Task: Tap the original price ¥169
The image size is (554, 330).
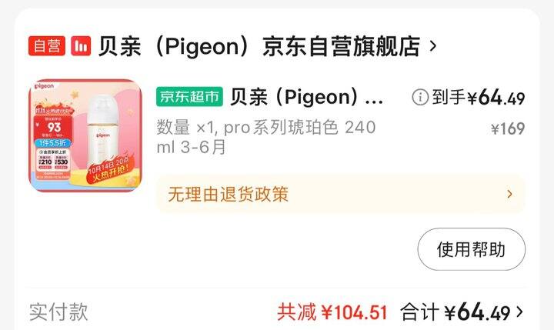Action: 508,128
